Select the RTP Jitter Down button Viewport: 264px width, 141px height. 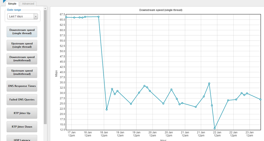tap(22, 127)
